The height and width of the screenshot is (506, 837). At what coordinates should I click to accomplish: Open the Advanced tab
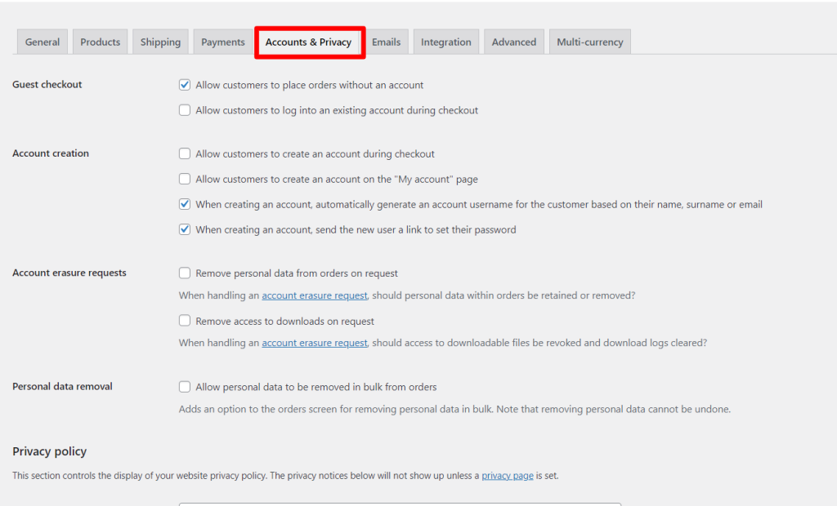point(513,42)
